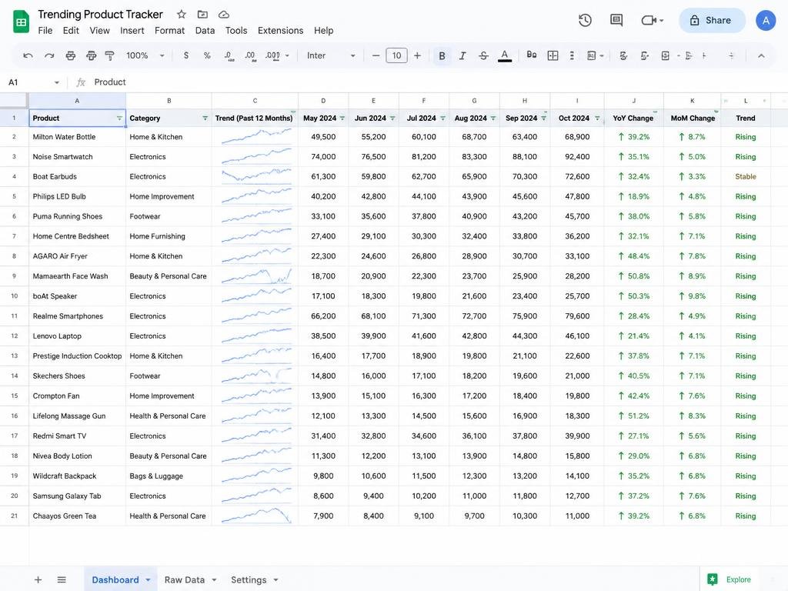Redo the last action

pos(49,55)
